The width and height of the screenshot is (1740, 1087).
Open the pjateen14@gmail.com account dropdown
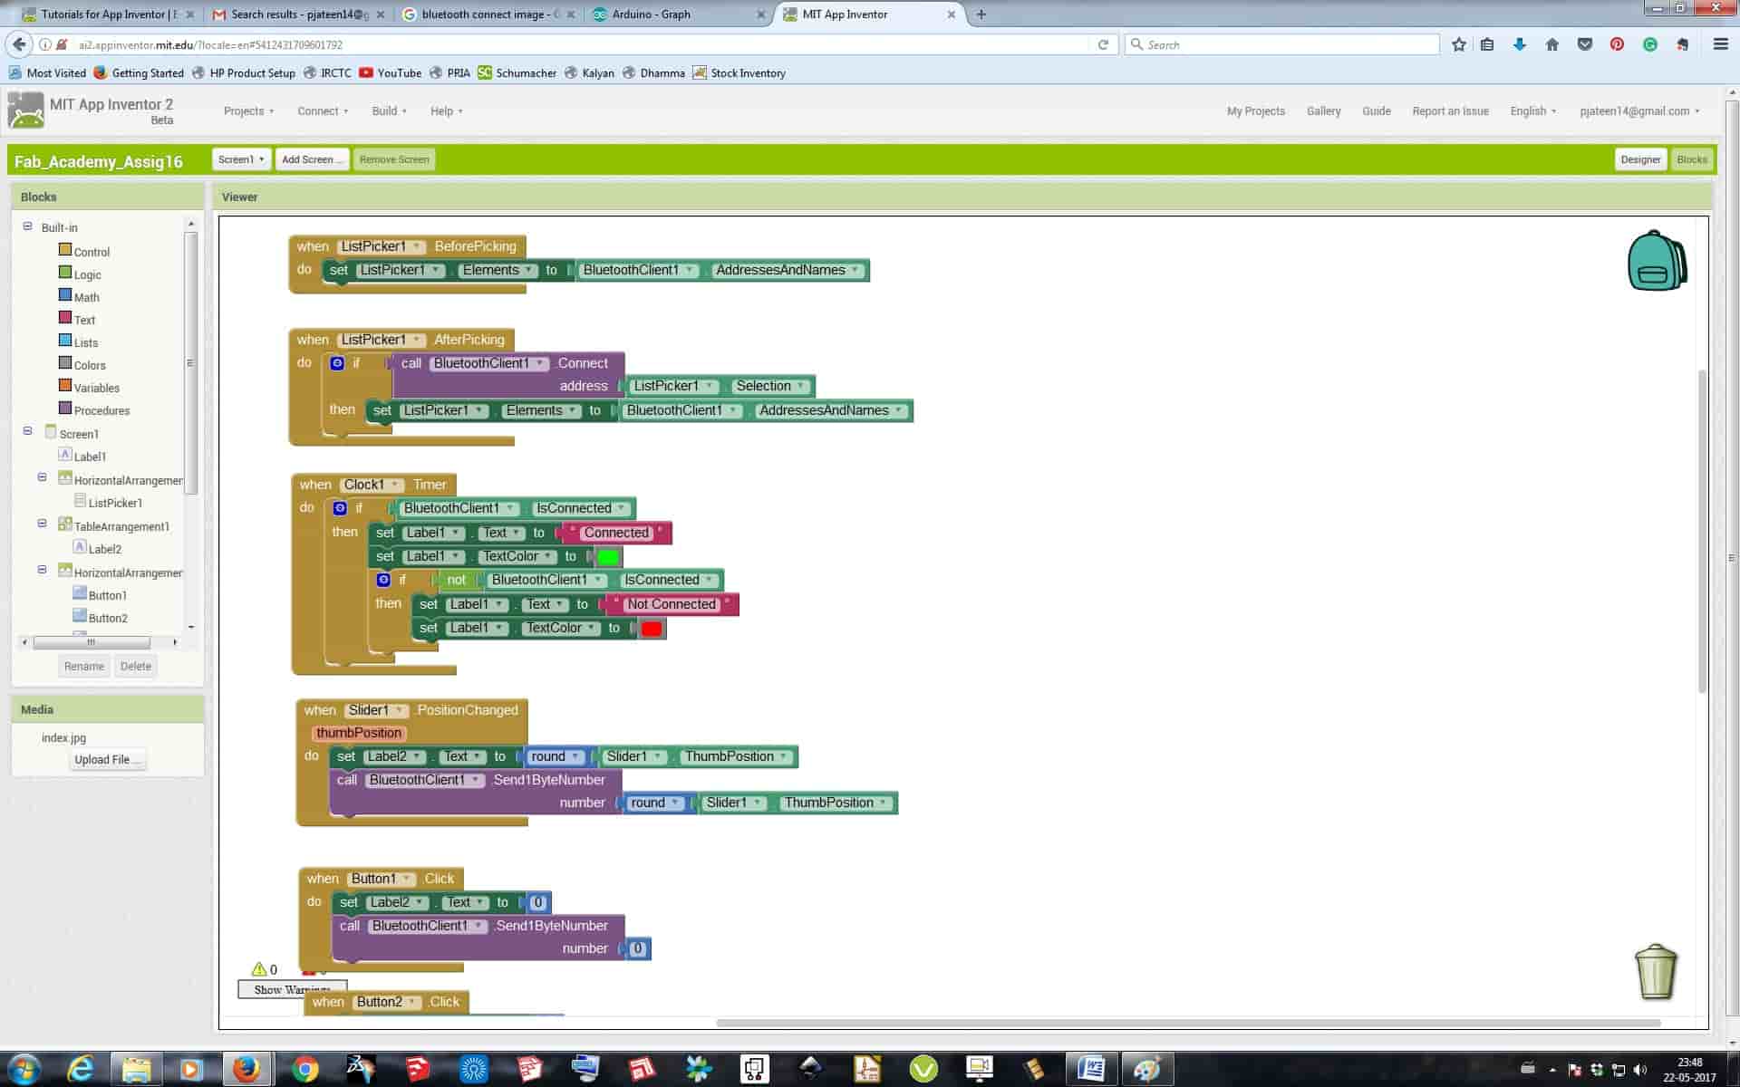(x=1639, y=111)
